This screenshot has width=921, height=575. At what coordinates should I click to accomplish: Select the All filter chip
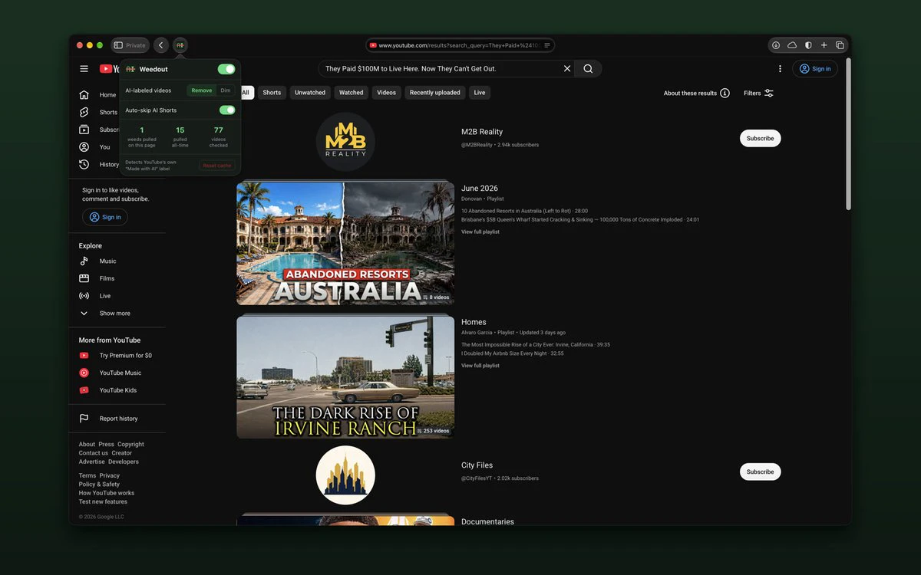coord(246,93)
